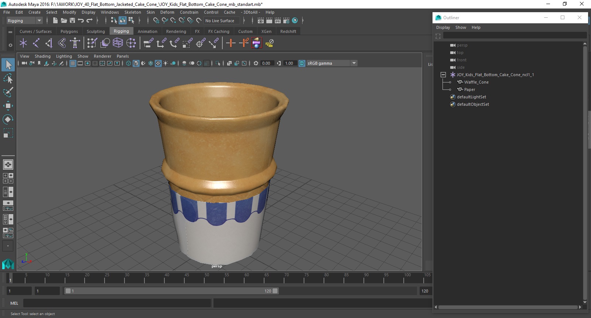Screen dimensions: 591x318
Task: Open the viewport Shading menu
Action: click(42, 56)
